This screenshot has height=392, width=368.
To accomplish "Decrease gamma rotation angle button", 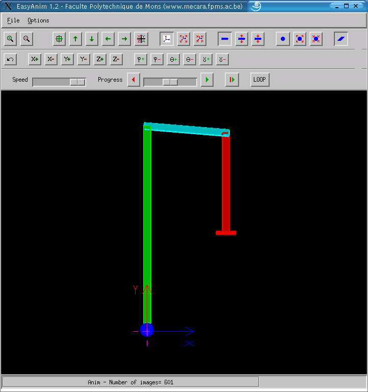I will pyautogui.click(x=222, y=59).
